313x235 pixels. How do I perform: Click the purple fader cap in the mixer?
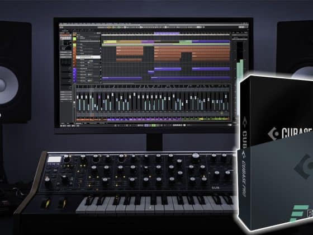[x=99, y=97]
